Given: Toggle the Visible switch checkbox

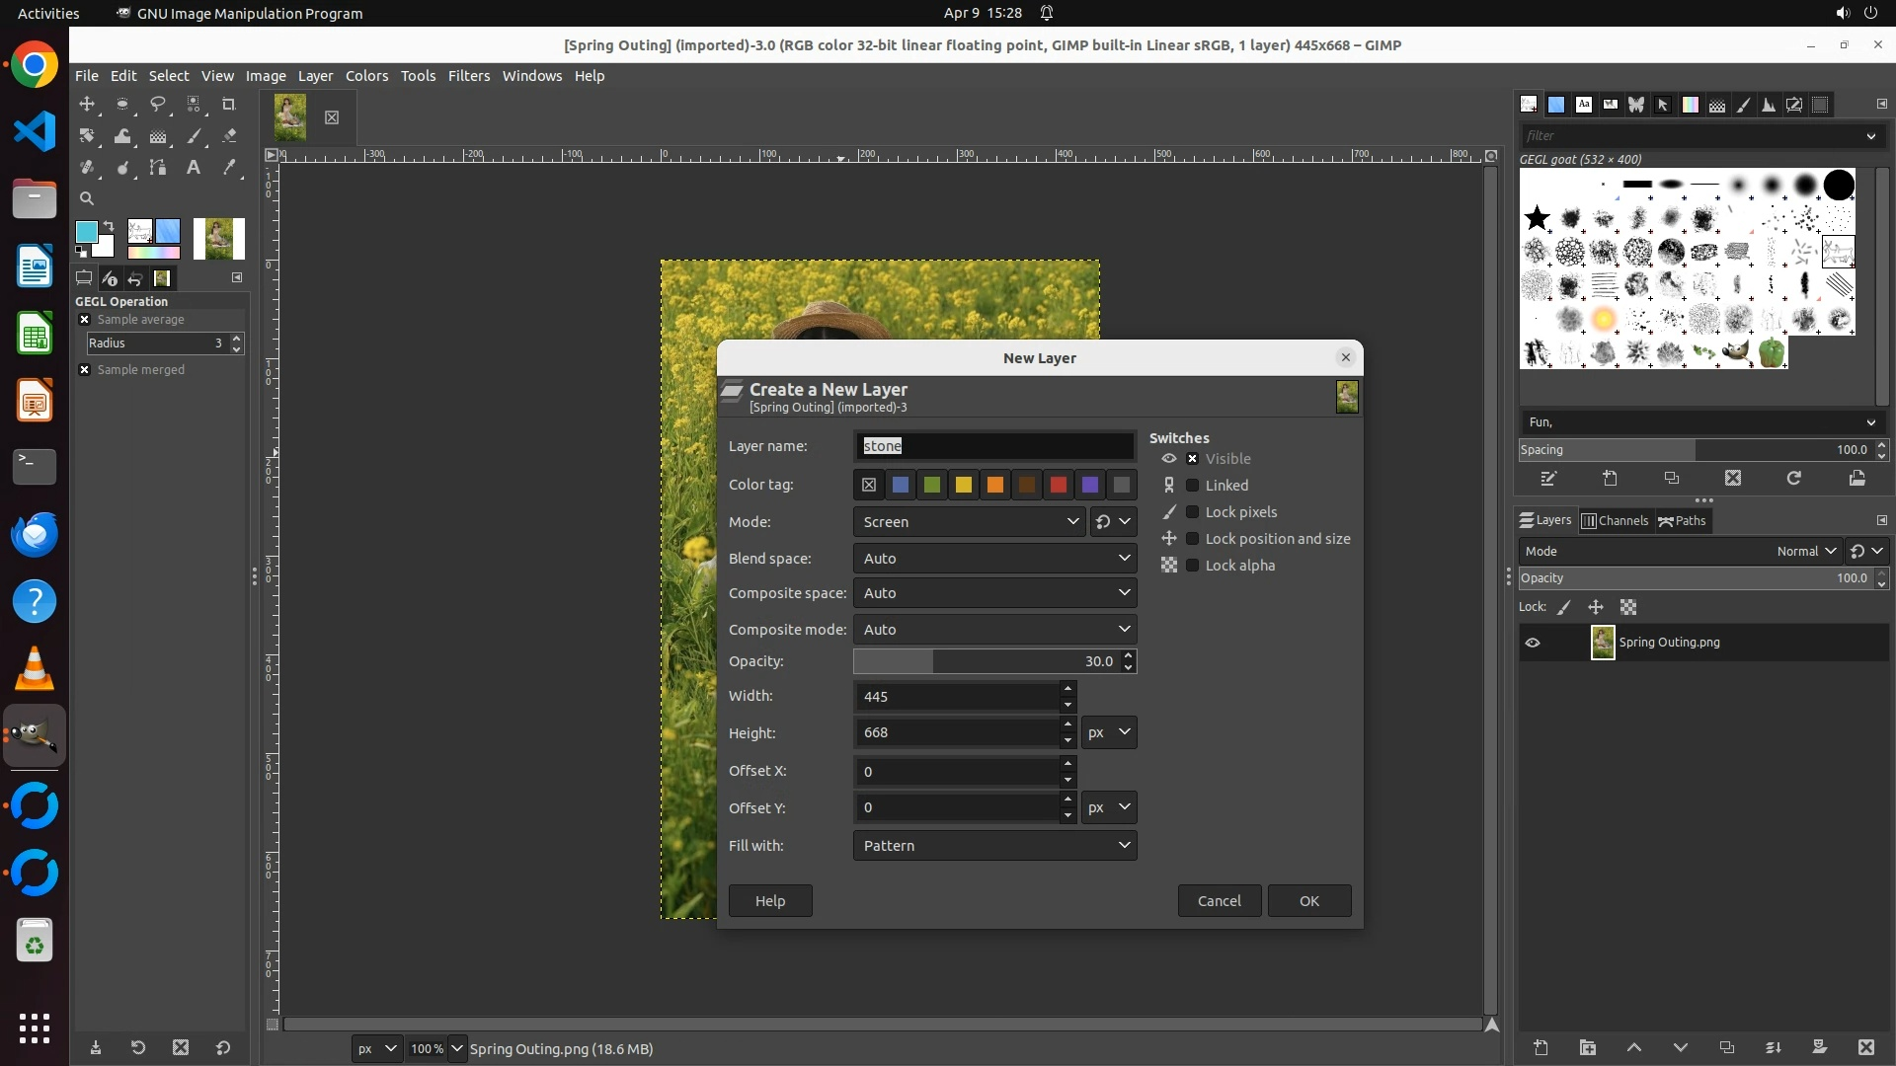Looking at the screenshot, I should 1192,459.
